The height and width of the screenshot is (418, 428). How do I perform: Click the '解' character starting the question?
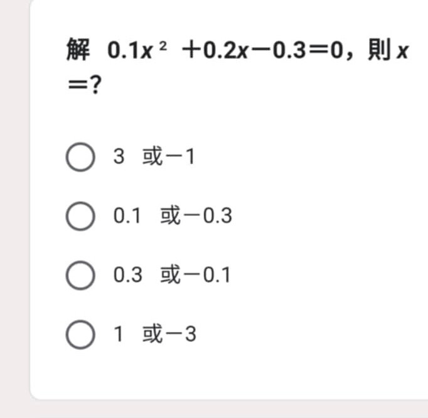78,50
